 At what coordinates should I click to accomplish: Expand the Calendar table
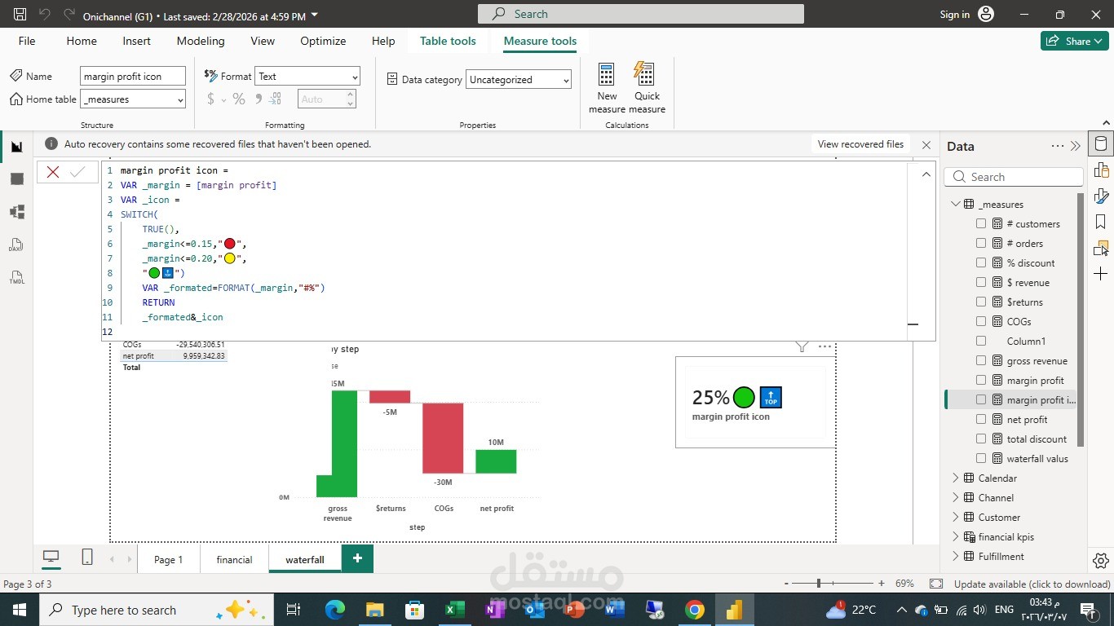point(956,478)
